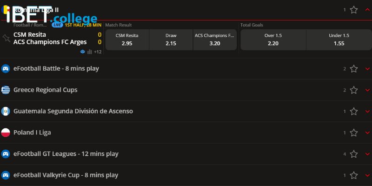372x186 pixels.
Task: Select Under 1.5 at 1.55
Action: coord(339,40)
